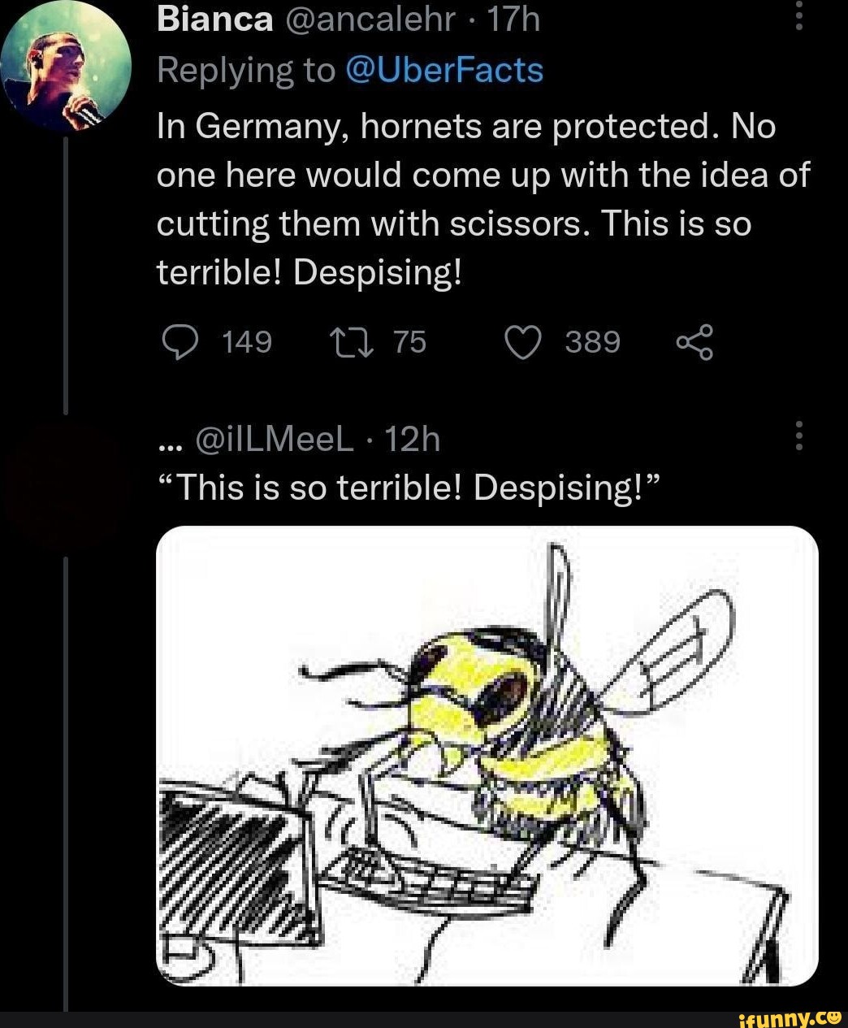Open Bianca's profile picture
848x1028 pixels.
pyautogui.click(x=65, y=65)
